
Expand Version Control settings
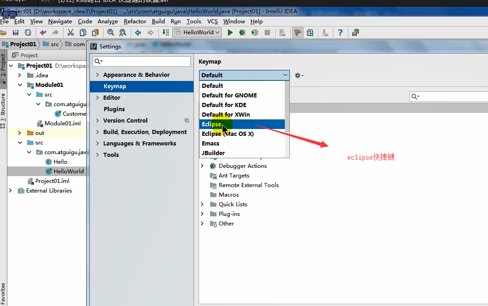coord(97,120)
